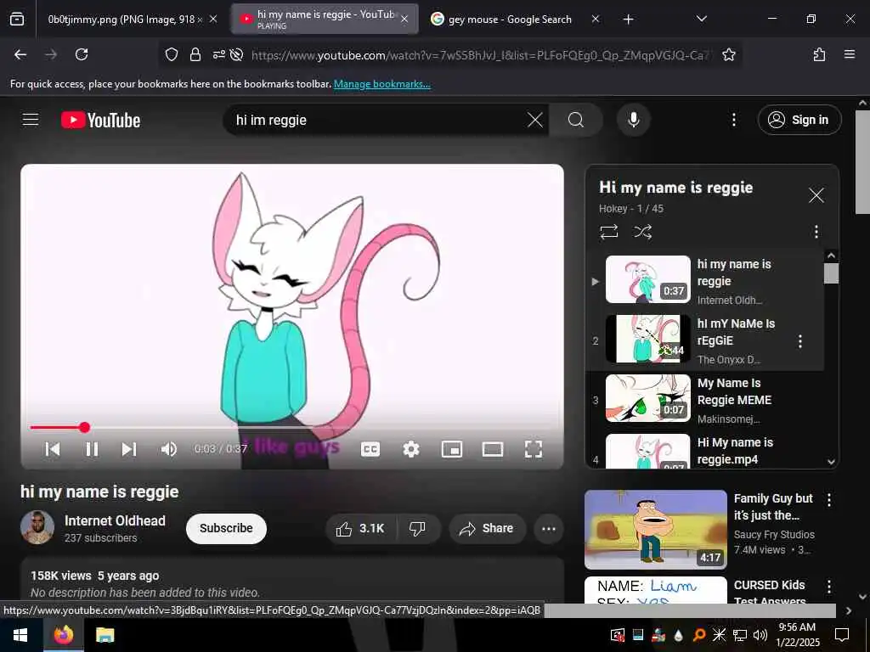
Task: Open the auto-blocked media icon in address bar
Action: (236, 54)
